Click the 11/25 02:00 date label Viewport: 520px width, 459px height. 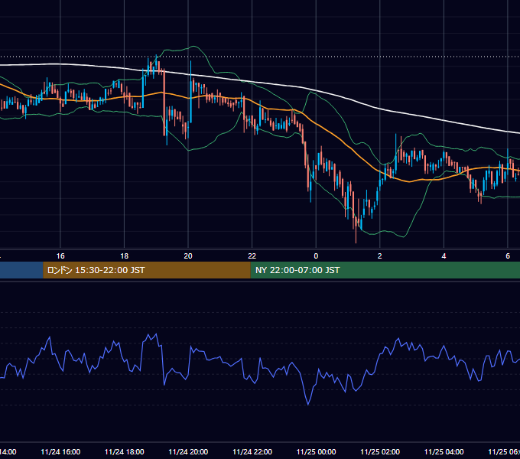pyautogui.click(x=380, y=452)
